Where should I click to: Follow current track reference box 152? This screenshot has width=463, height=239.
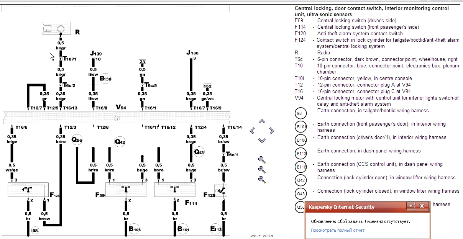click(207, 86)
